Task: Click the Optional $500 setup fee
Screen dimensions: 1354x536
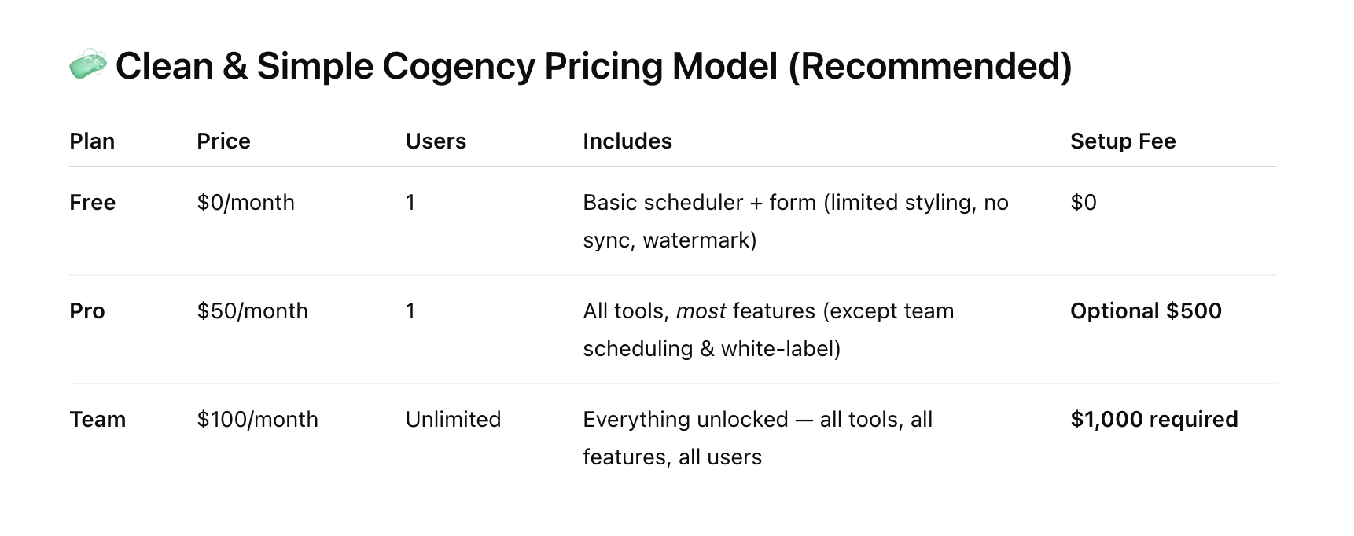Action: (x=1145, y=311)
